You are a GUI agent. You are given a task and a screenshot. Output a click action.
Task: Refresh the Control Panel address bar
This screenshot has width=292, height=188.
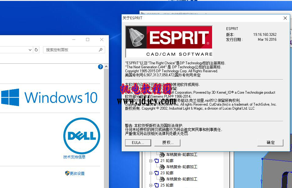[x=36, y=50]
